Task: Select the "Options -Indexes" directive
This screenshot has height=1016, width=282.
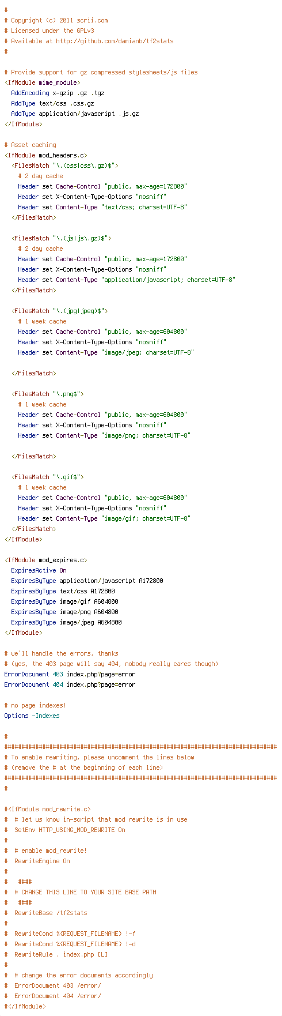Action: [32, 716]
